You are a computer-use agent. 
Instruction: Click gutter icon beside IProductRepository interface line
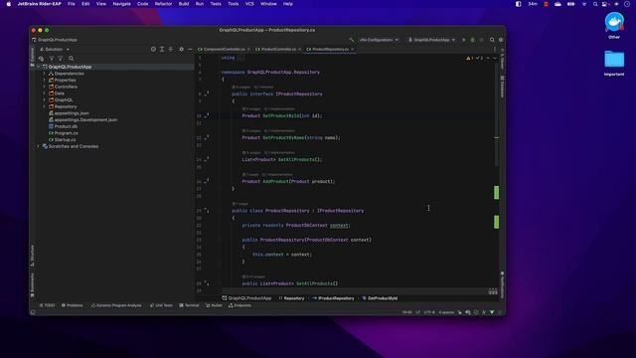(x=207, y=93)
